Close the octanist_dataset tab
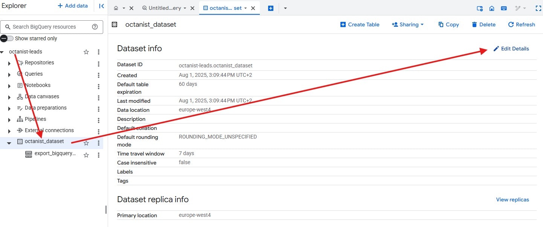Screen dimensions: 543x227 (x=253, y=8)
